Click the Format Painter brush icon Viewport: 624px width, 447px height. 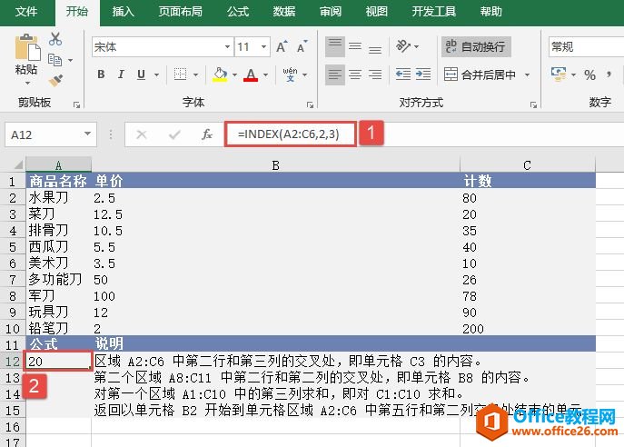56,80
